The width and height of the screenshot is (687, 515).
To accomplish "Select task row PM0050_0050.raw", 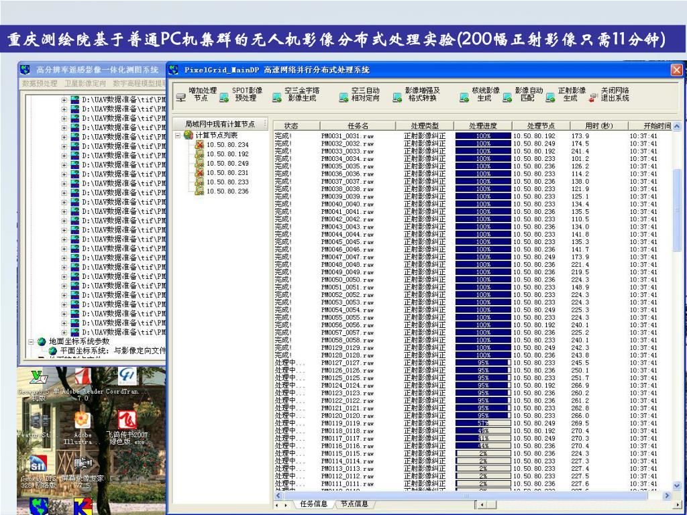I will pos(472,280).
